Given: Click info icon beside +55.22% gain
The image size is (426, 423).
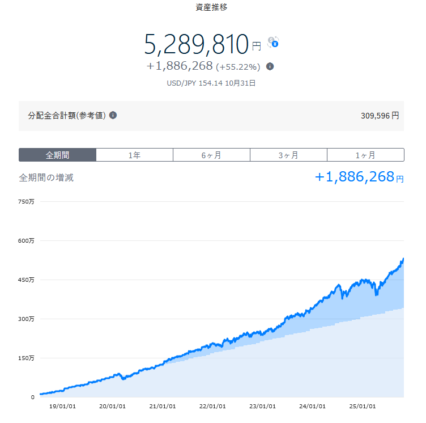Looking at the screenshot, I should point(270,66).
